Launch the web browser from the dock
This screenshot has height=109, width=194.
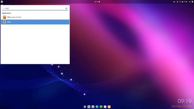click(89, 107)
